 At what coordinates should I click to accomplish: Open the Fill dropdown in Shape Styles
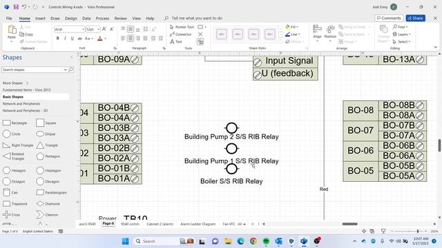(291, 27)
